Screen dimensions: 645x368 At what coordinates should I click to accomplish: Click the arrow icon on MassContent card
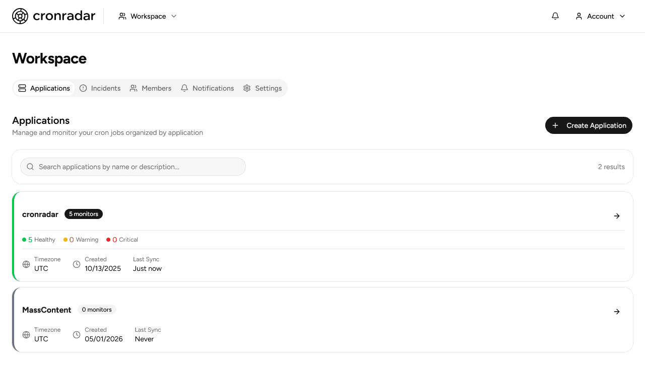(x=617, y=312)
